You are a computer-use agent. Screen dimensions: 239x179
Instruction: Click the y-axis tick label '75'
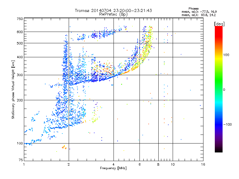pos(21,160)
